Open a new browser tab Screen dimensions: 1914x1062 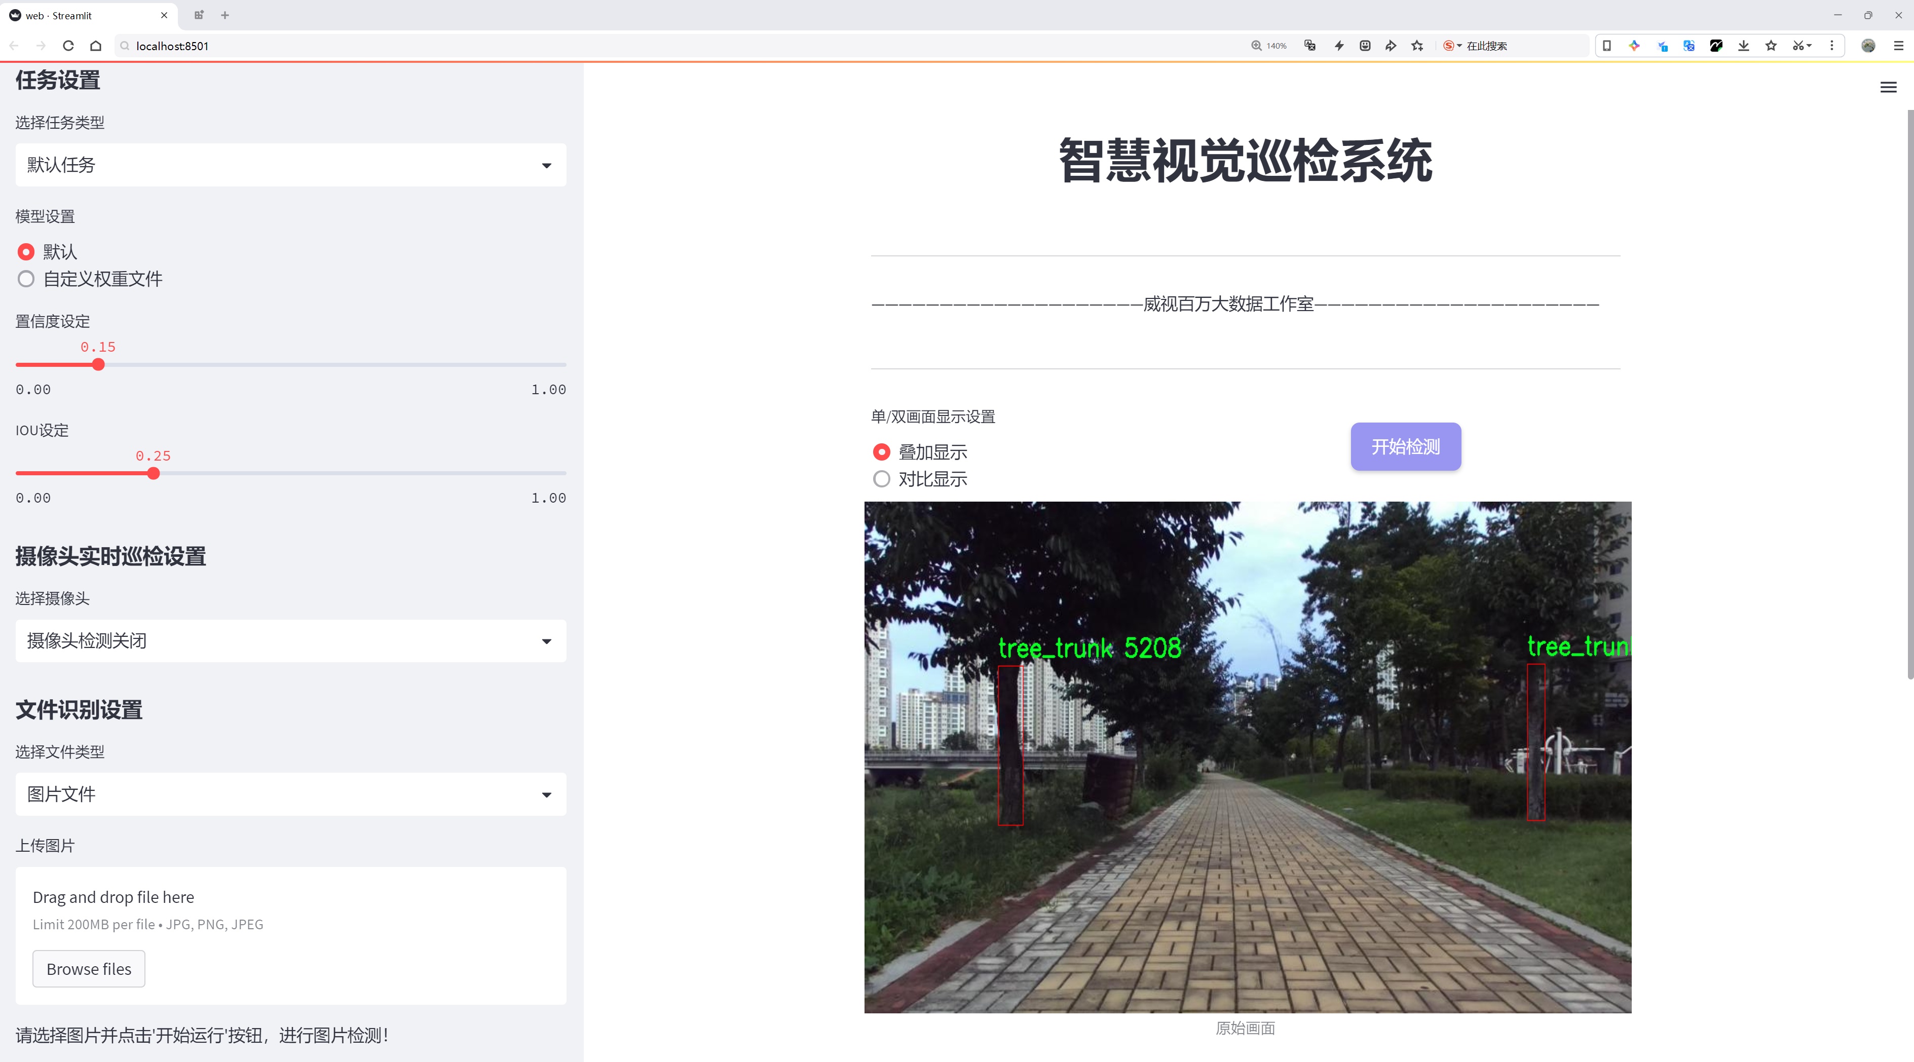[x=225, y=15]
